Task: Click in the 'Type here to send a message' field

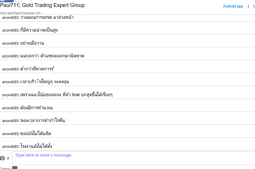Action: tap(133, 158)
